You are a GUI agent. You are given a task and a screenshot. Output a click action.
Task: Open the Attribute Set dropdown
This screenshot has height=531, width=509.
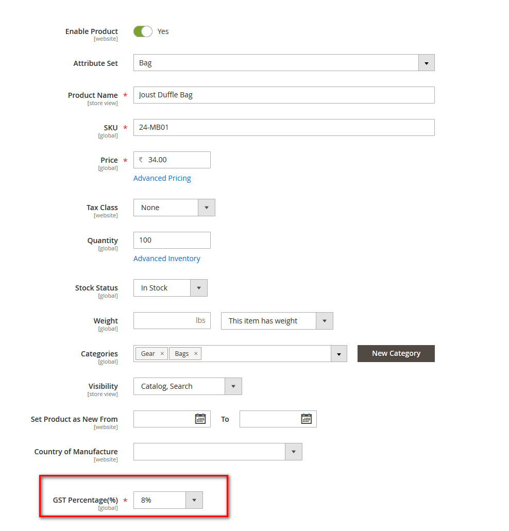coord(284,63)
